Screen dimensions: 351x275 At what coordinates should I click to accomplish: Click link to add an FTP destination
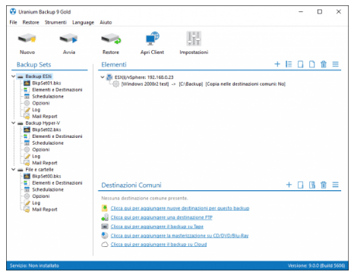click(161, 217)
